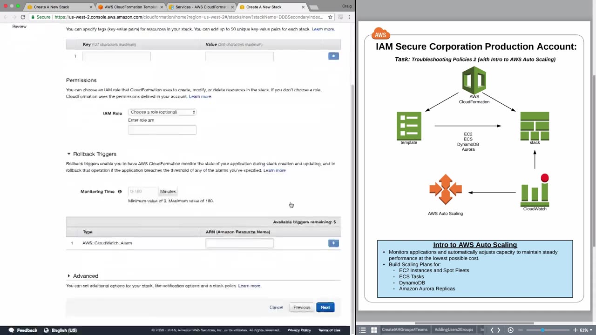Zoom out diagram with minus icon

[521, 330]
